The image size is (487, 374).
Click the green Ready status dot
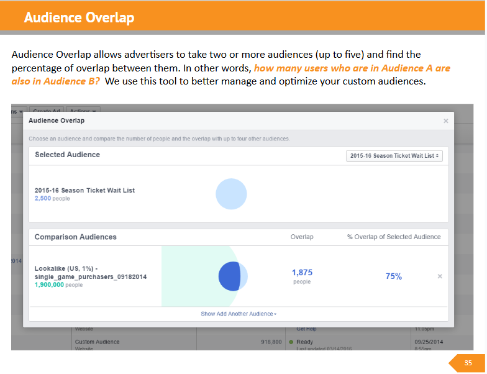[x=291, y=342]
